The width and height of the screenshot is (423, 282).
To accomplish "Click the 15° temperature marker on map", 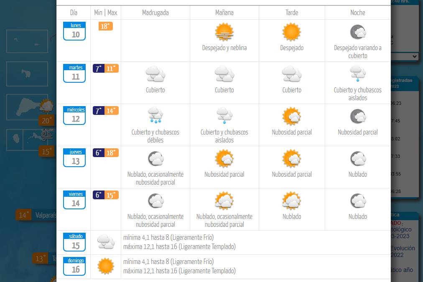I will pyautogui.click(x=46, y=151).
